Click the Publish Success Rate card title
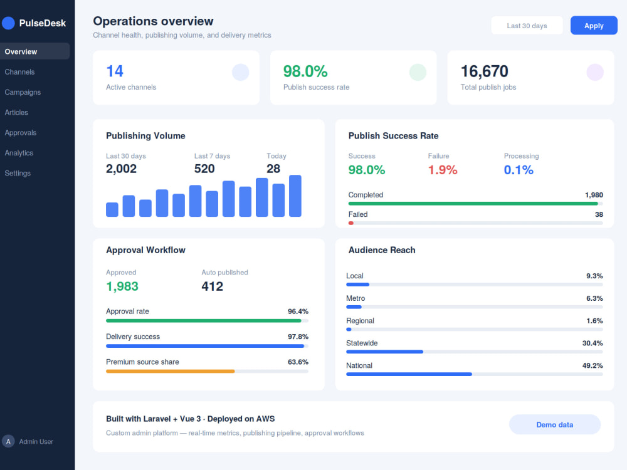The width and height of the screenshot is (627, 470). click(x=394, y=136)
